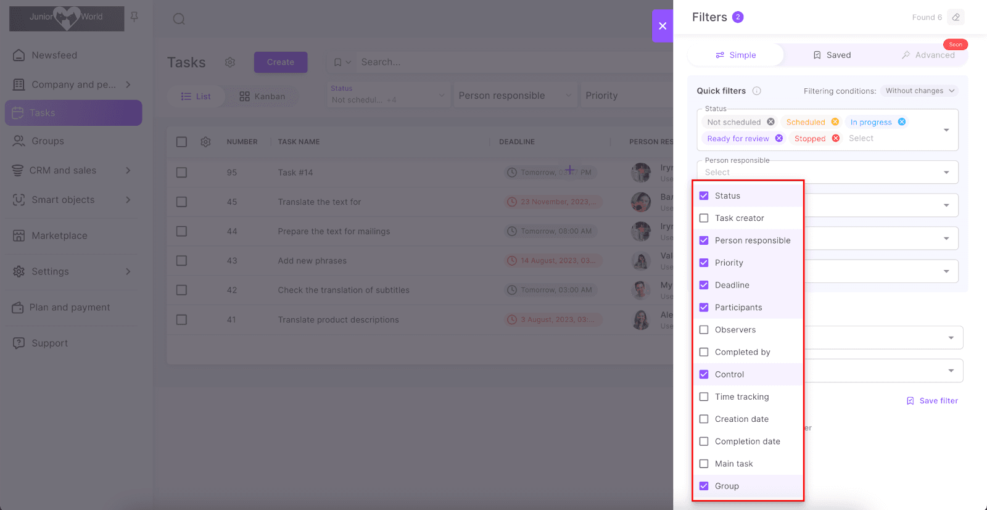Remove the Scheduled status tag

pyautogui.click(x=835, y=122)
